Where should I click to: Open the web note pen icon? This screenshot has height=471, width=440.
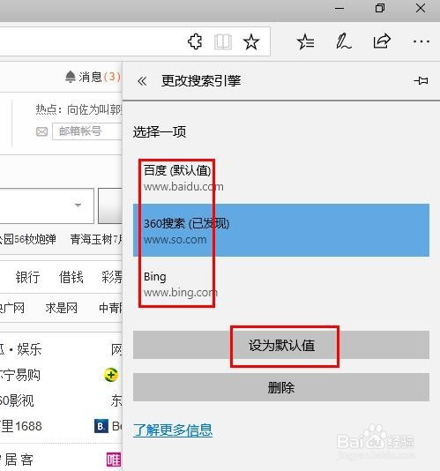(x=343, y=41)
